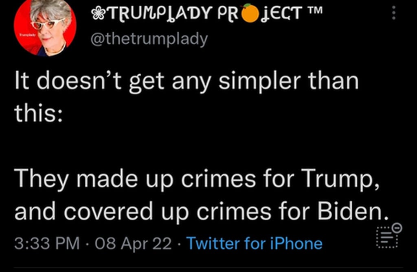The image size is (417, 272).
Task: Open the three-dot more options menu
Action: 393,14
